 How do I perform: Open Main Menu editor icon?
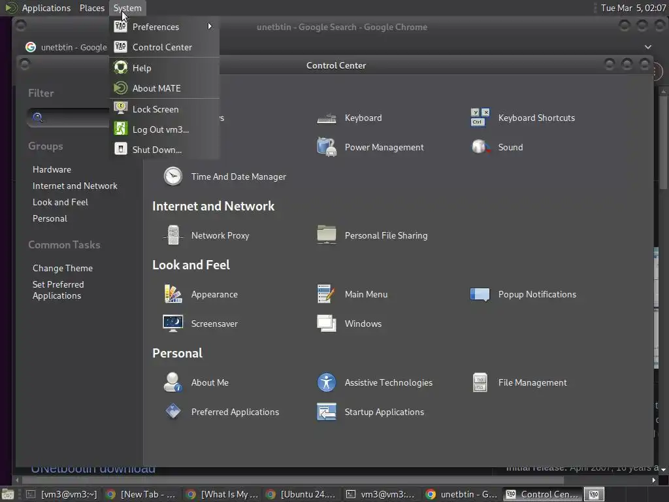(x=327, y=294)
